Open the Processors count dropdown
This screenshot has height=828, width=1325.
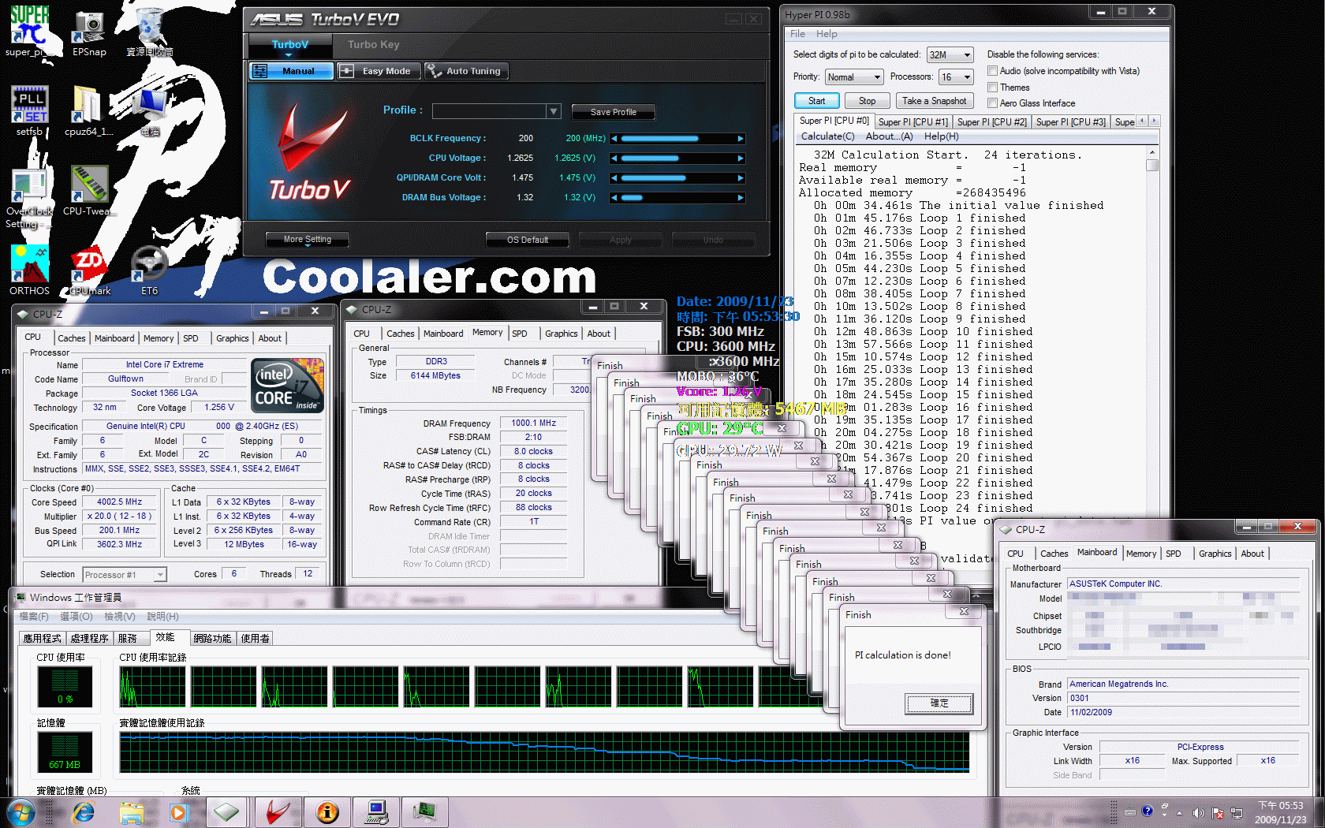[955, 77]
